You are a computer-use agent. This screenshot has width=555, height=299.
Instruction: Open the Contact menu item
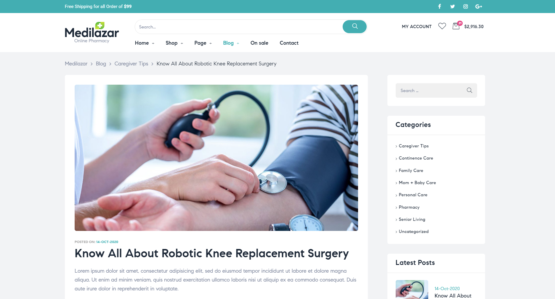pyautogui.click(x=289, y=43)
